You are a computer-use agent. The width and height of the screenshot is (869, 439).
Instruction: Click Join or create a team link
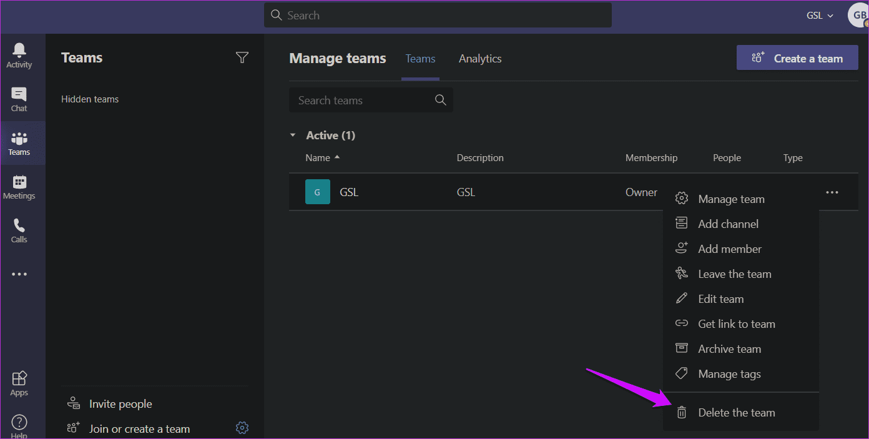139,429
